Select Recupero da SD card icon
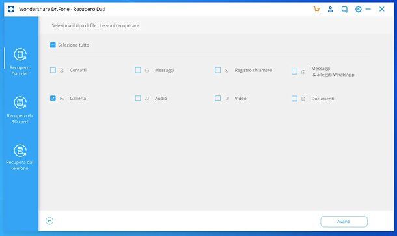 coord(20,102)
